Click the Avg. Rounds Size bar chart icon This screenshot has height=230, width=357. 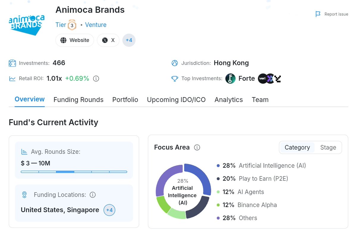(24, 152)
